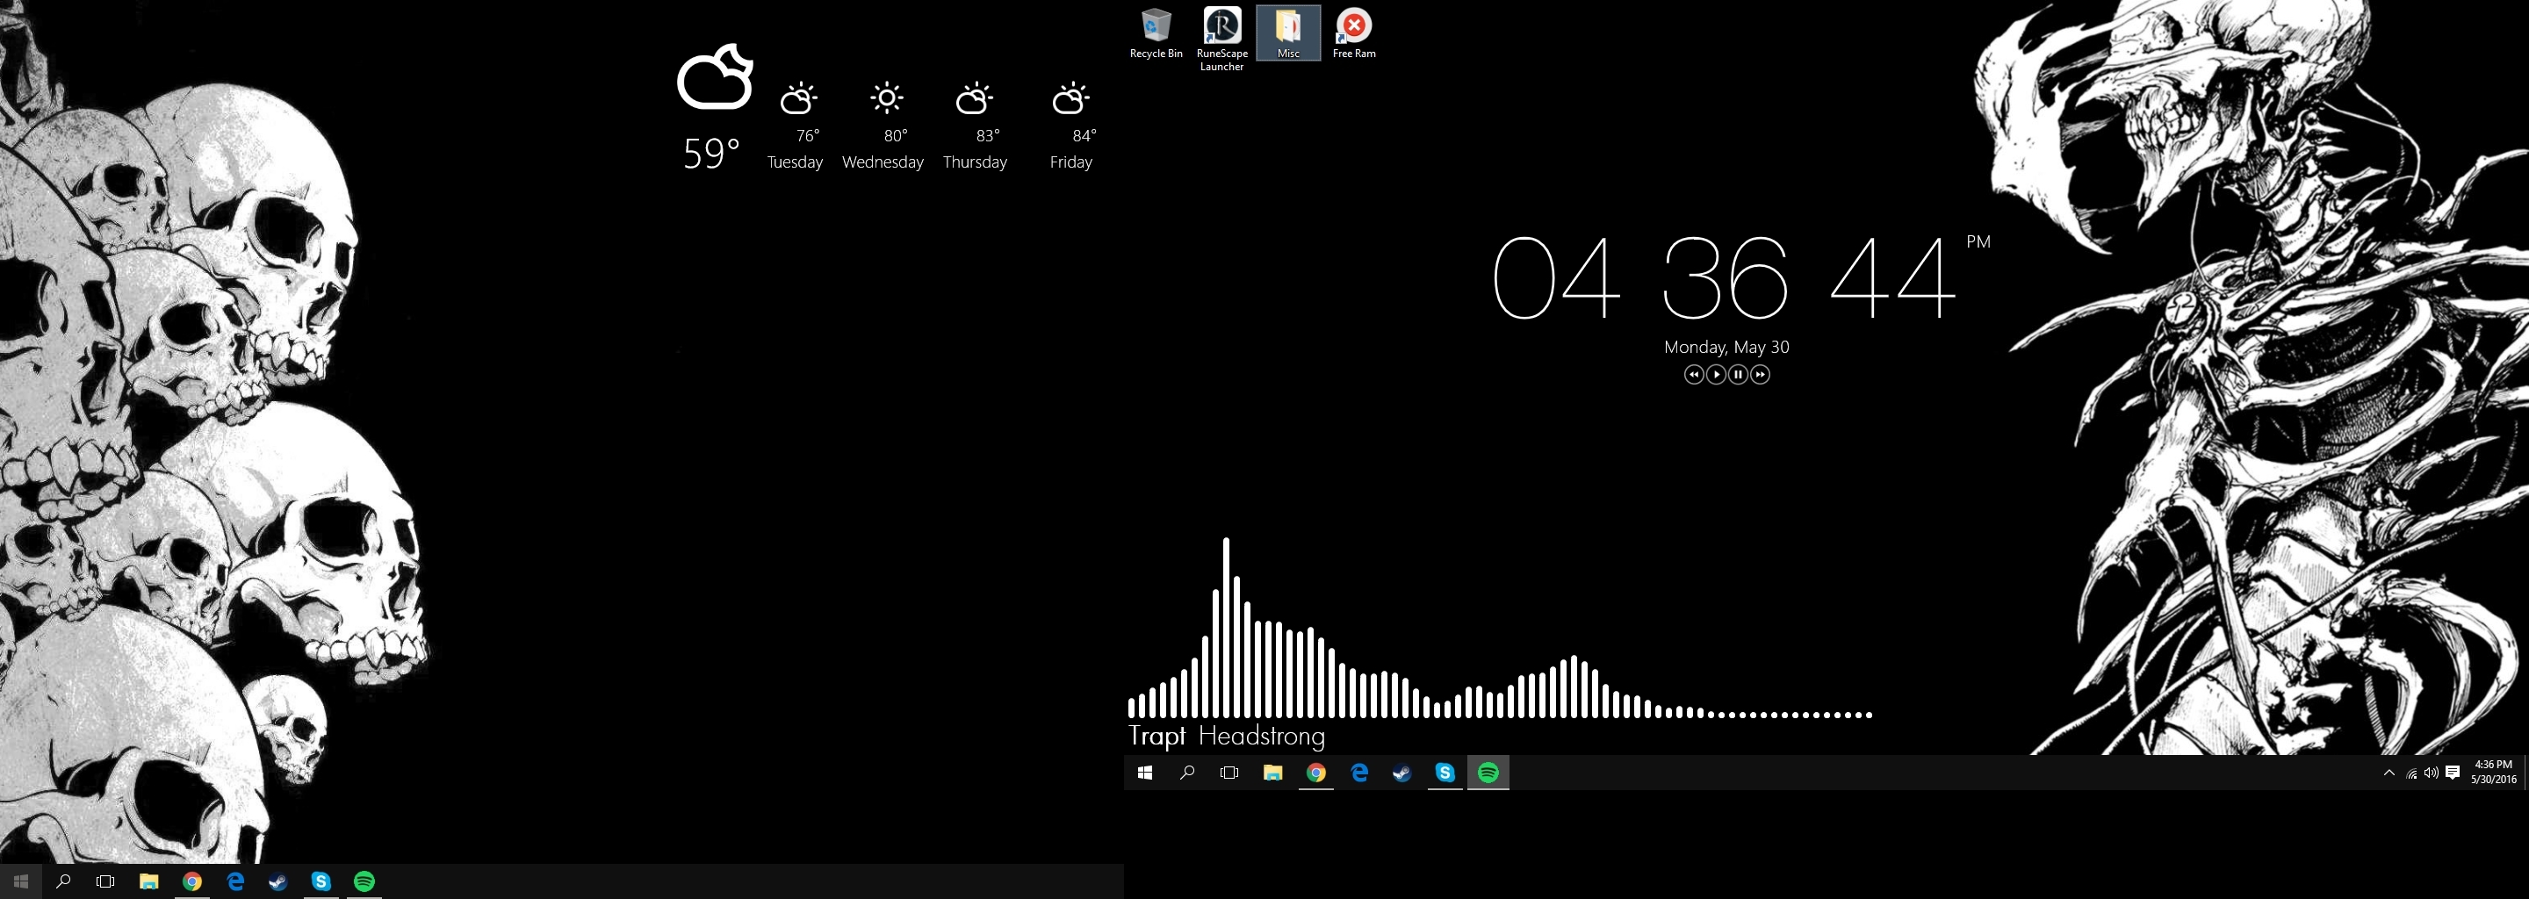Viewport: 2529px width, 899px height.
Task: Click the 84° Friday temperature
Action: (1084, 135)
